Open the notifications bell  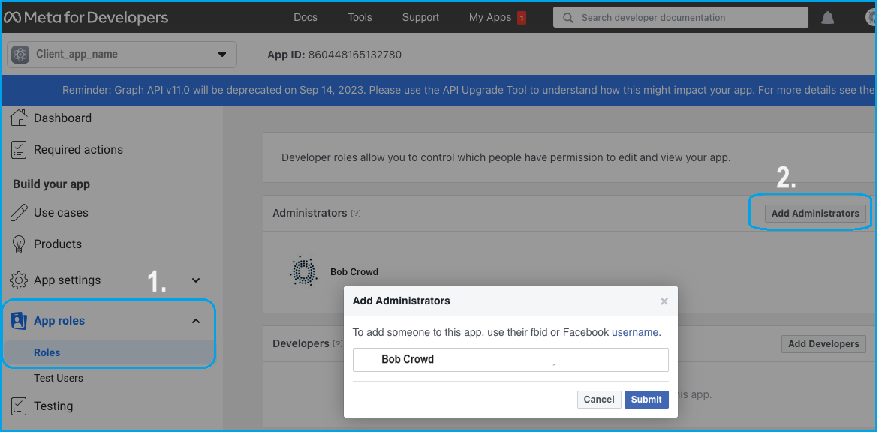(827, 18)
